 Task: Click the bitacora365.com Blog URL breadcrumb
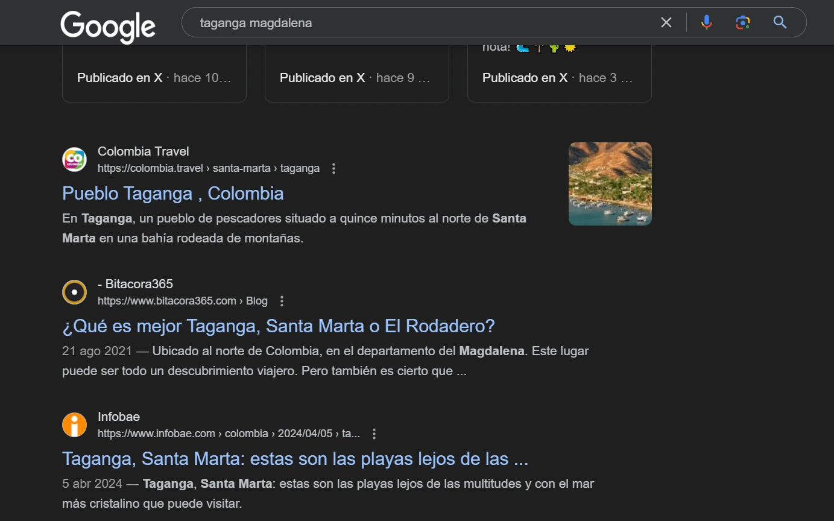point(183,301)
